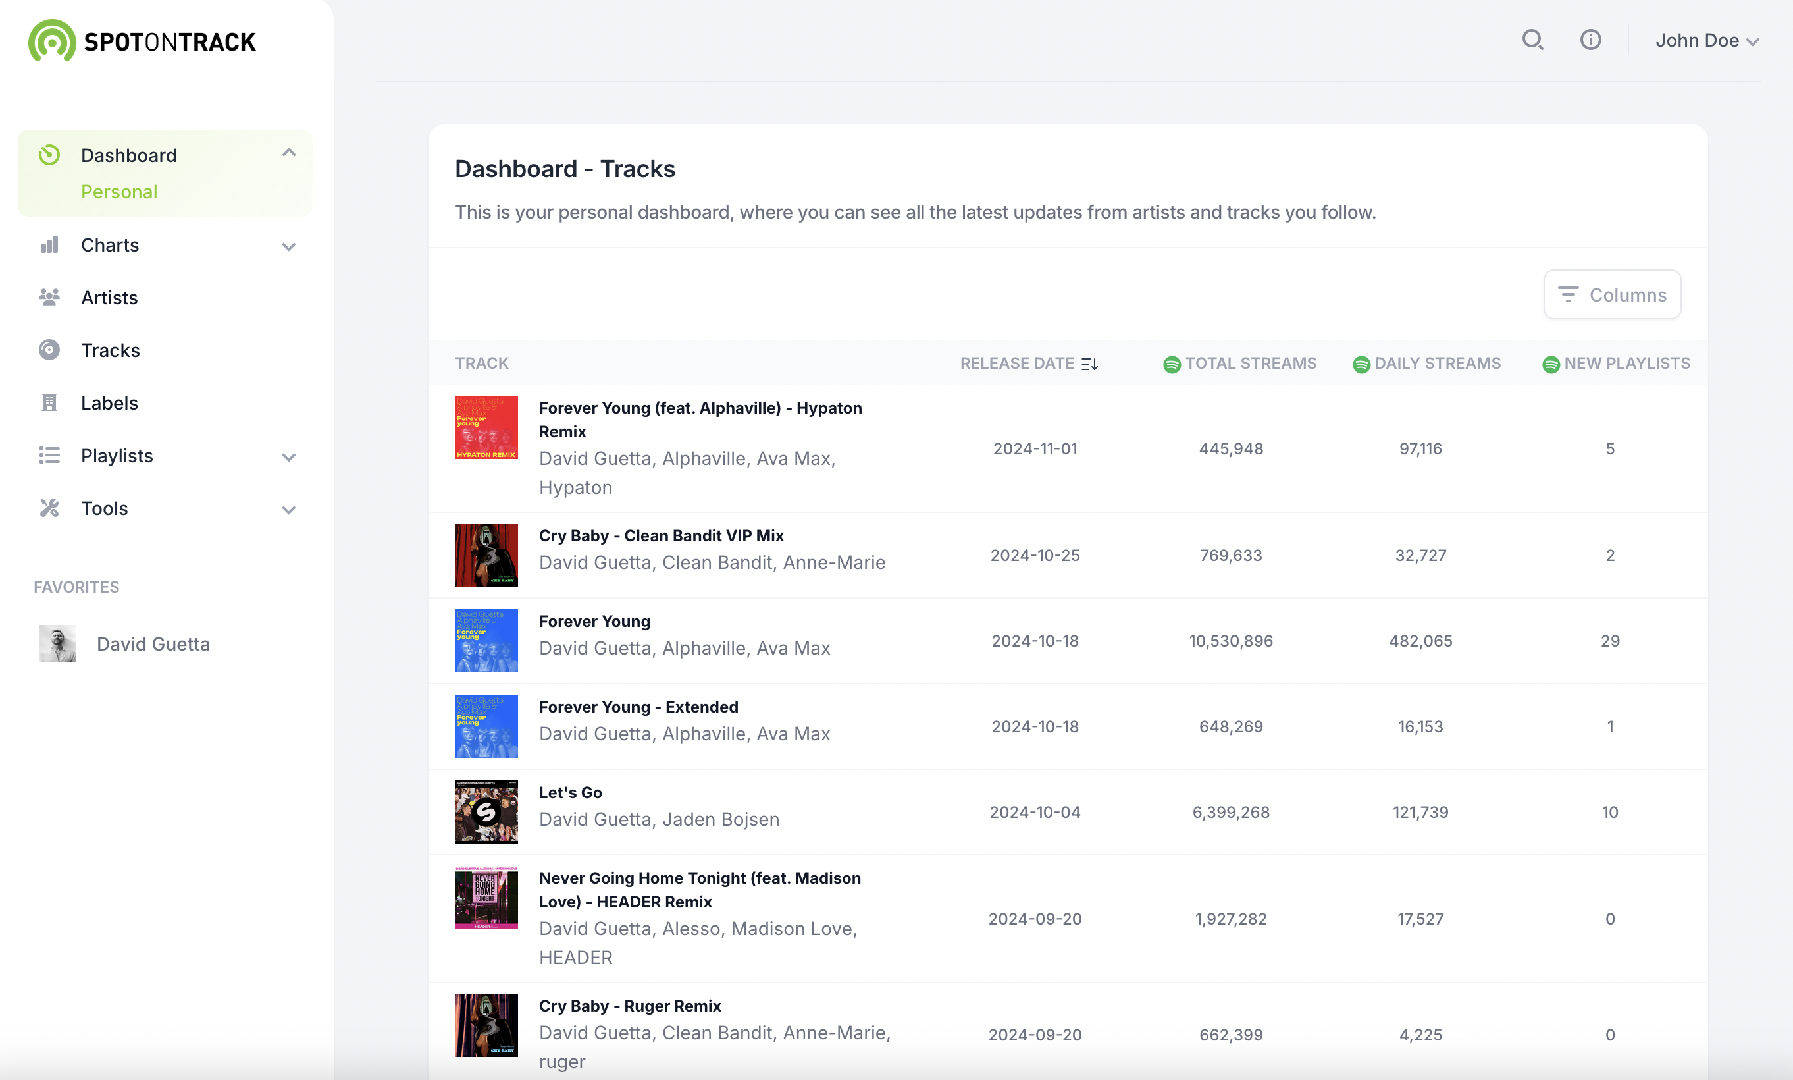
Task: Click the Tools wrench icon
Action: coord(49,508)
